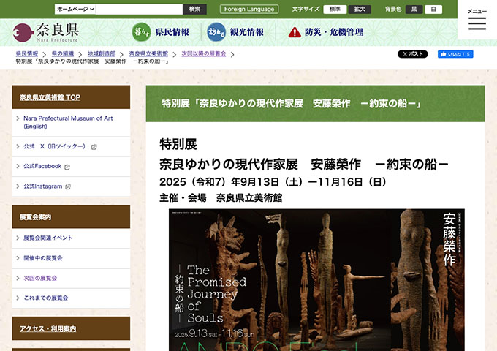The height and width of the screenshot is (351, 497).
Task: Switch background color to 黒
Action: [x=414, y=10]
